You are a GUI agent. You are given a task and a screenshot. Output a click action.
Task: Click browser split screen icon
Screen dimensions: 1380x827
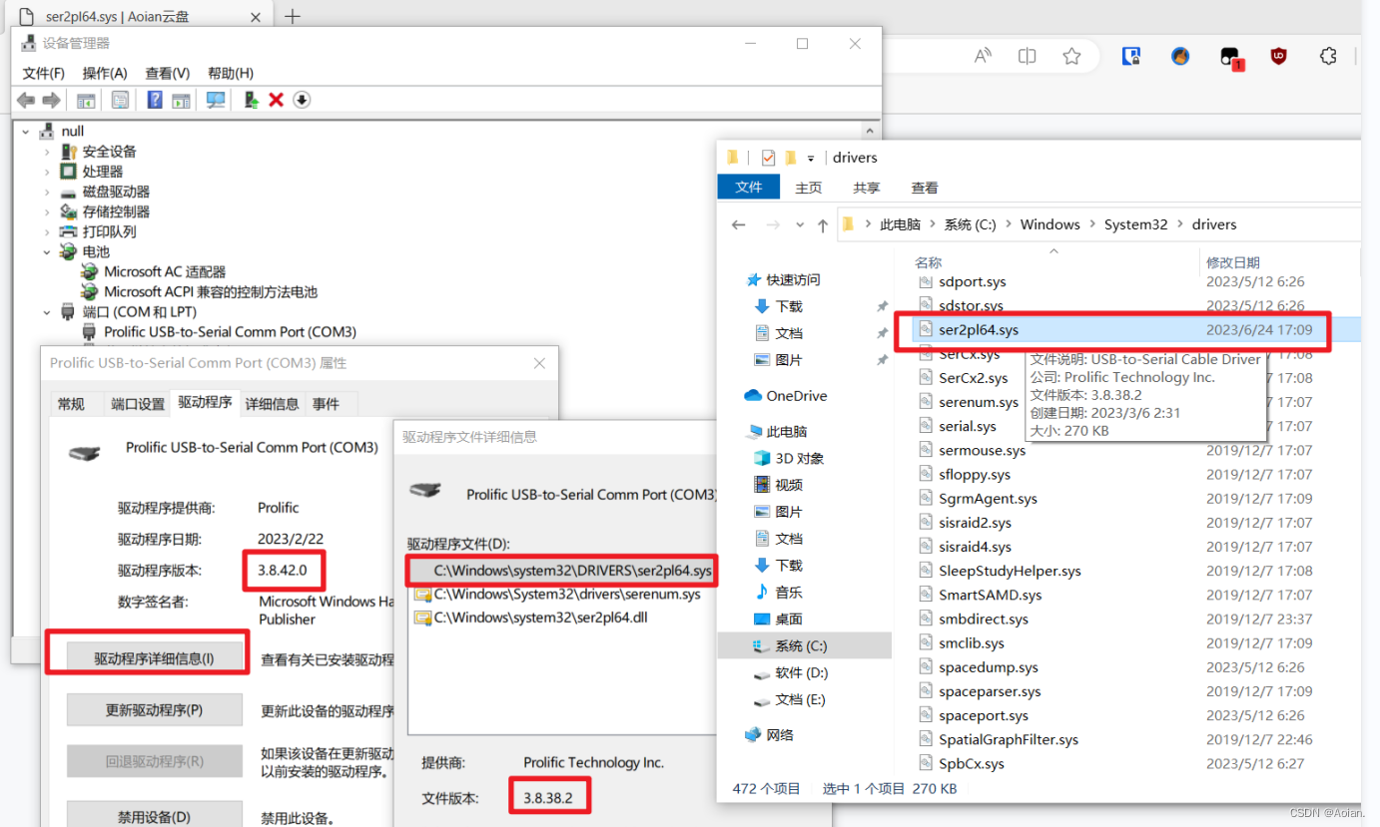(x=1027, y=56)
